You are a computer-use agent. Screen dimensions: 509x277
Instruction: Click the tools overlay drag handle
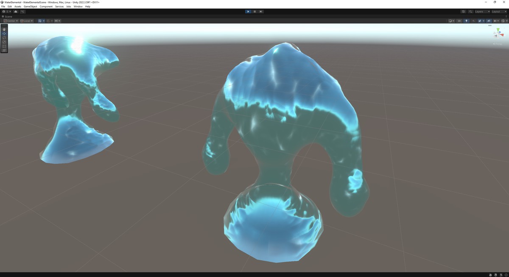click(4, 25)
